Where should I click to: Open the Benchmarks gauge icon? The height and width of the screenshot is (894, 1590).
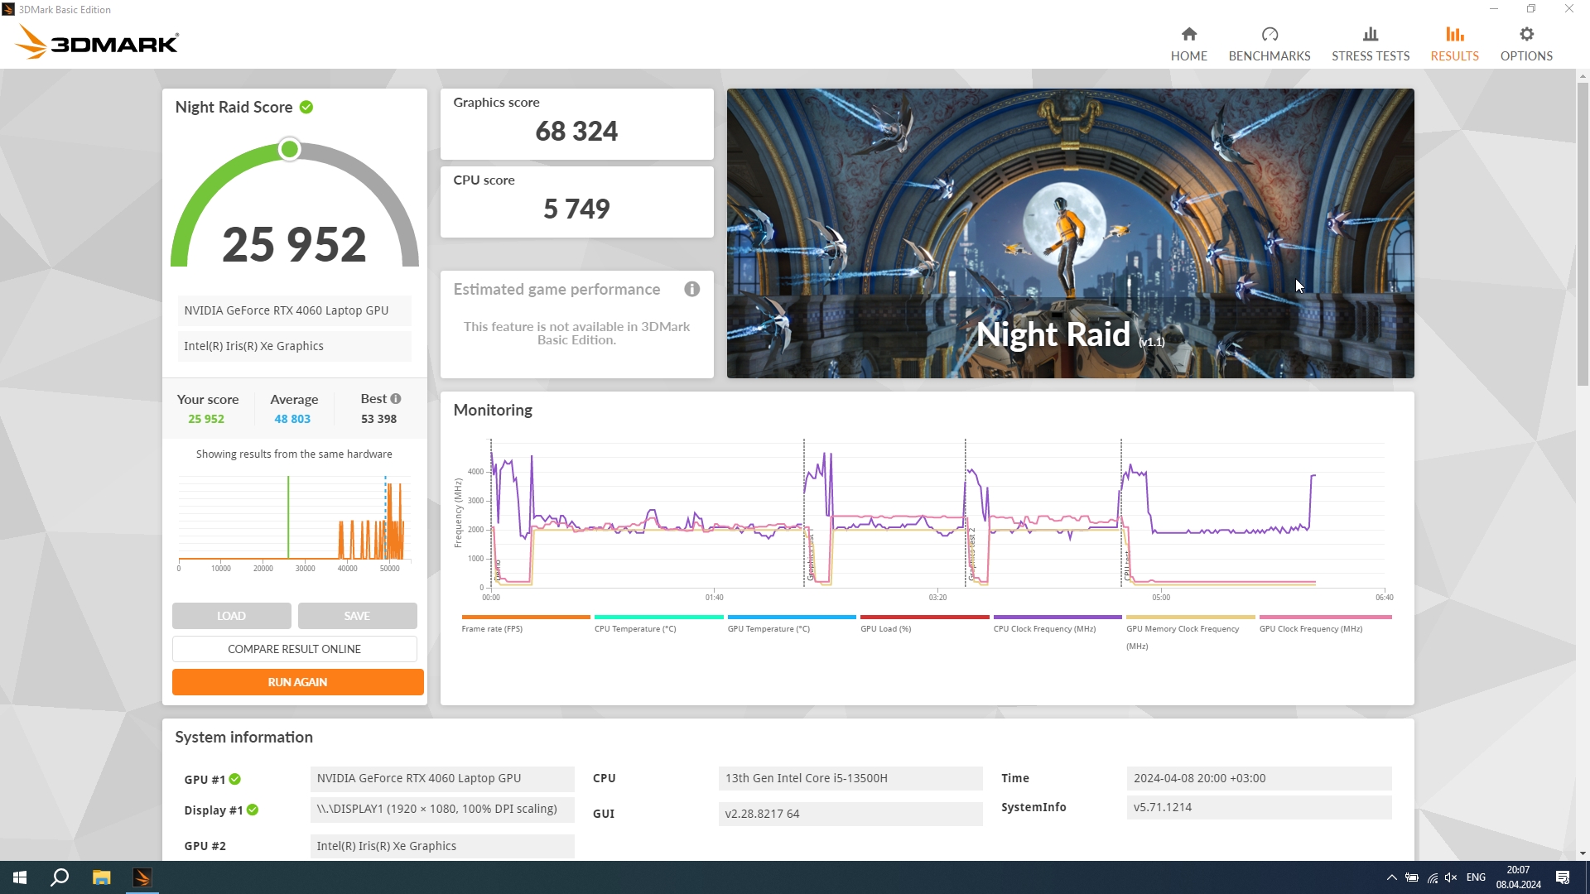1269,35
